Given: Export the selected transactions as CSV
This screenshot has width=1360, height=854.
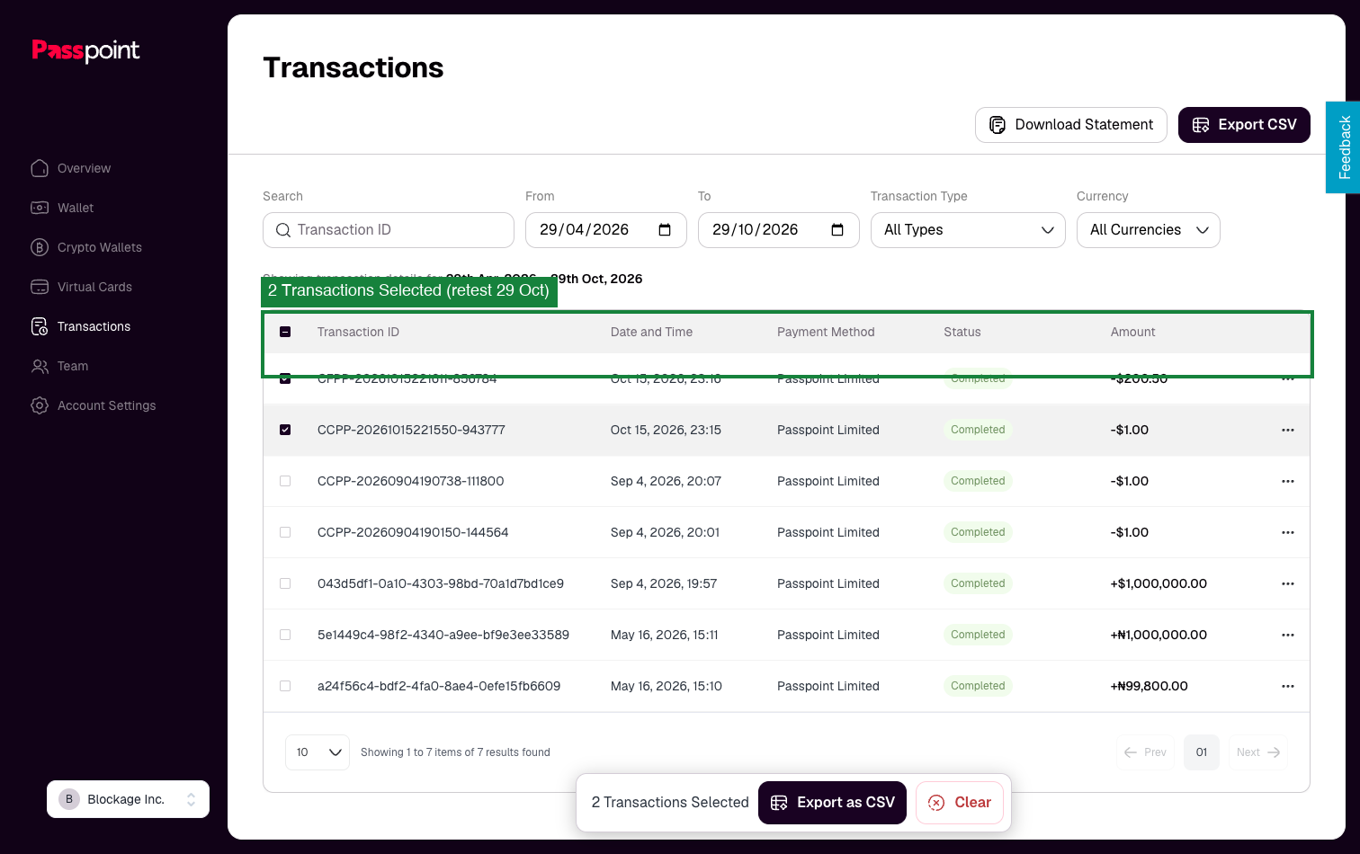Looking at the screenshot, I should (x=832, y=803).
